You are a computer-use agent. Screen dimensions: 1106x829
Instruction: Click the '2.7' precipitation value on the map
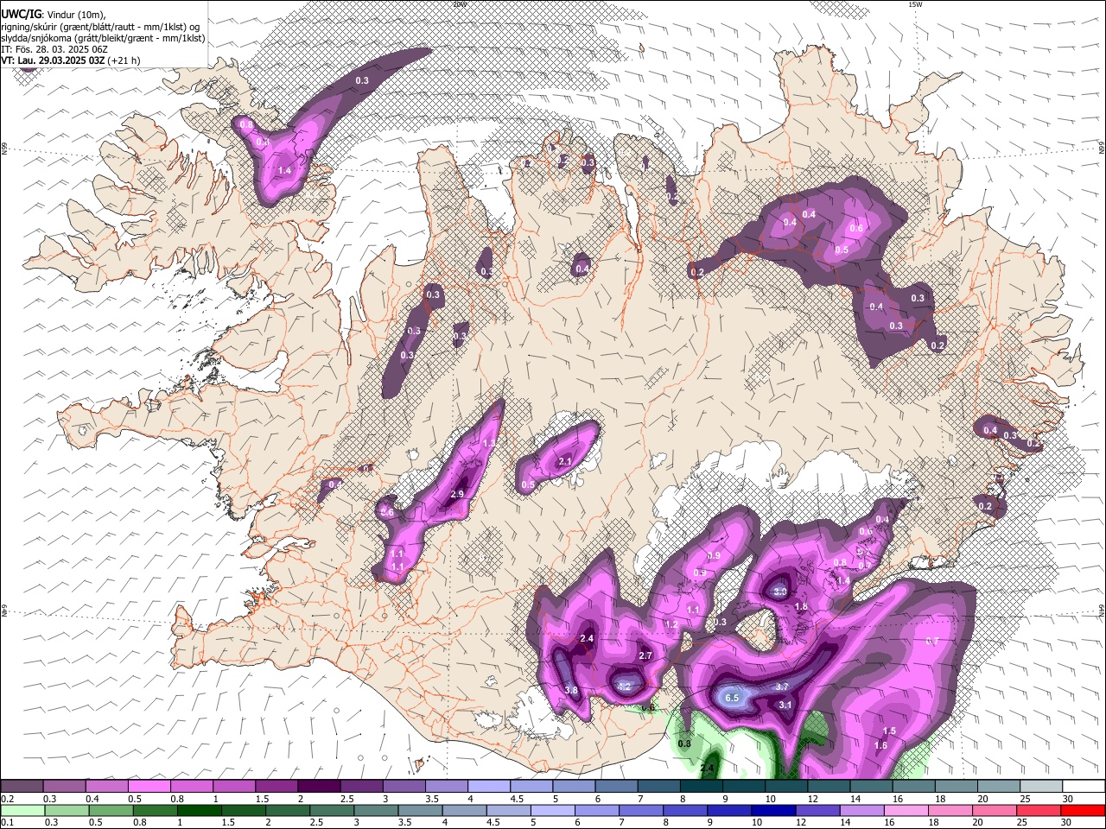pos(645,656)
